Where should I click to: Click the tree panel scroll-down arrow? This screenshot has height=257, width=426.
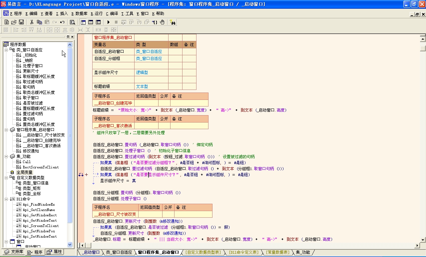click(70, 244)
